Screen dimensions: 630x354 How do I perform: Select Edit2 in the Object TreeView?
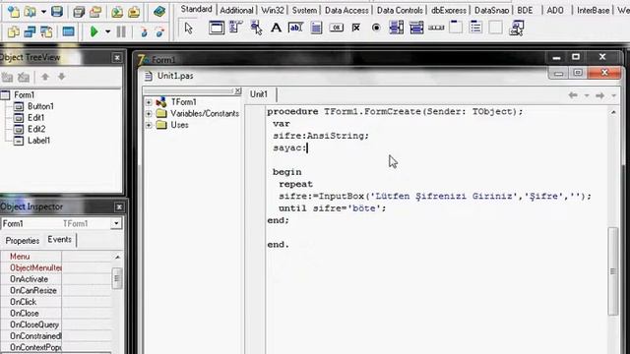click(x=36, y=129)
